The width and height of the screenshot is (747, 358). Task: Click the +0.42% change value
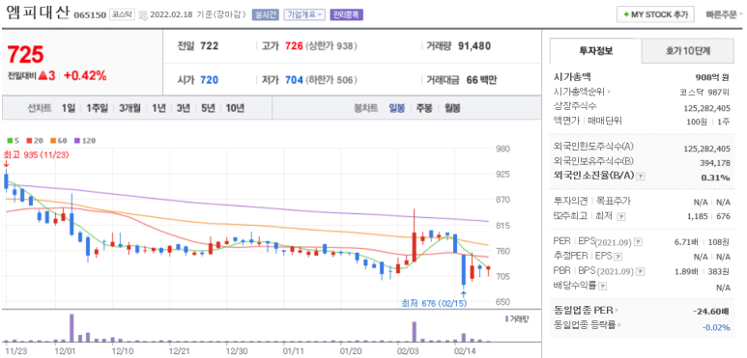click(85, 75)
